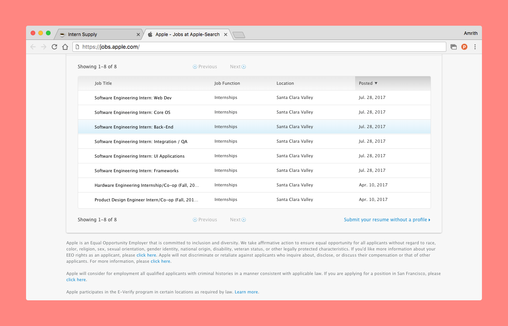Open Product Design Engineer Intern/Co-op listing

(146, 200)
